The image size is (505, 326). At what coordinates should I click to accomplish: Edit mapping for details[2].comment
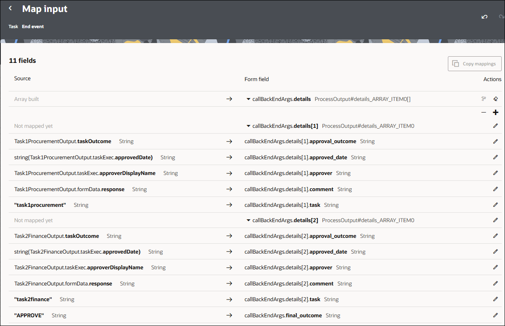coord(495,283)
